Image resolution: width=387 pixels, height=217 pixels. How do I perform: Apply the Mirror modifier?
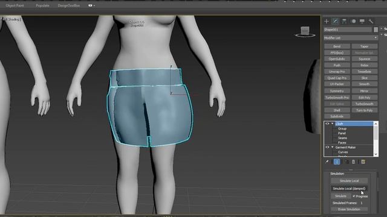(x=365, y=91)
